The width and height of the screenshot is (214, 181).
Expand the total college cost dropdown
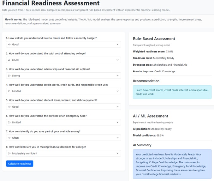(63, 60)
